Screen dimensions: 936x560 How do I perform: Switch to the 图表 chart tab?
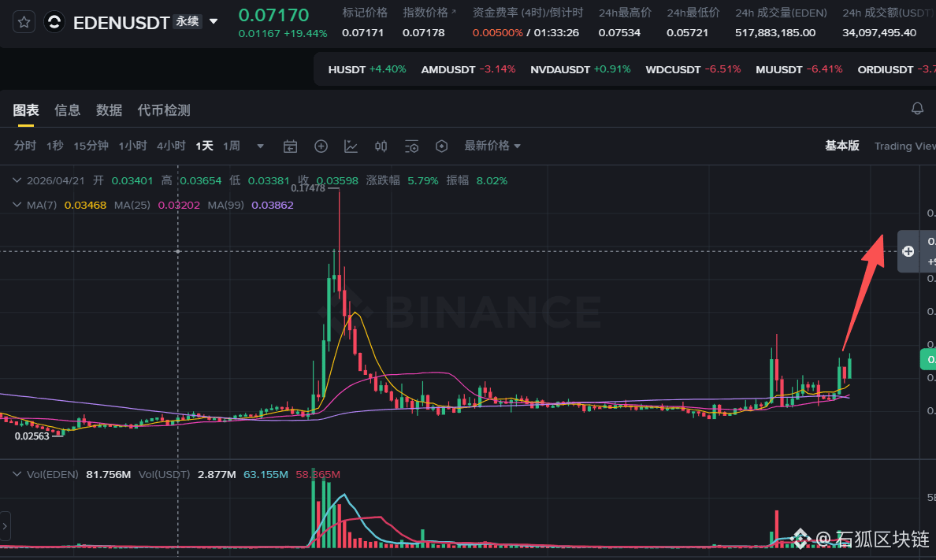[x=26, y=109]
